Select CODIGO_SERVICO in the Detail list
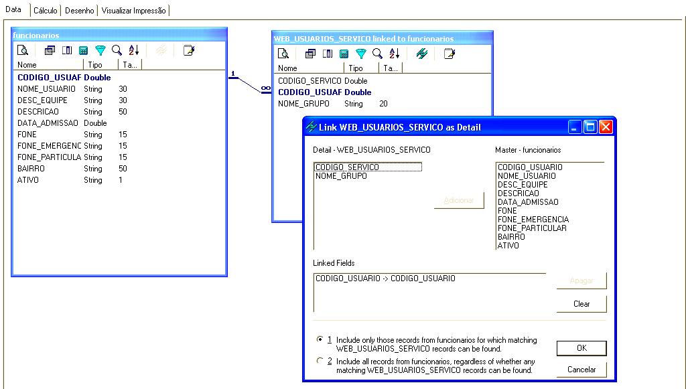686x389 pixels. pyautogui.click(x=347, y=167)
